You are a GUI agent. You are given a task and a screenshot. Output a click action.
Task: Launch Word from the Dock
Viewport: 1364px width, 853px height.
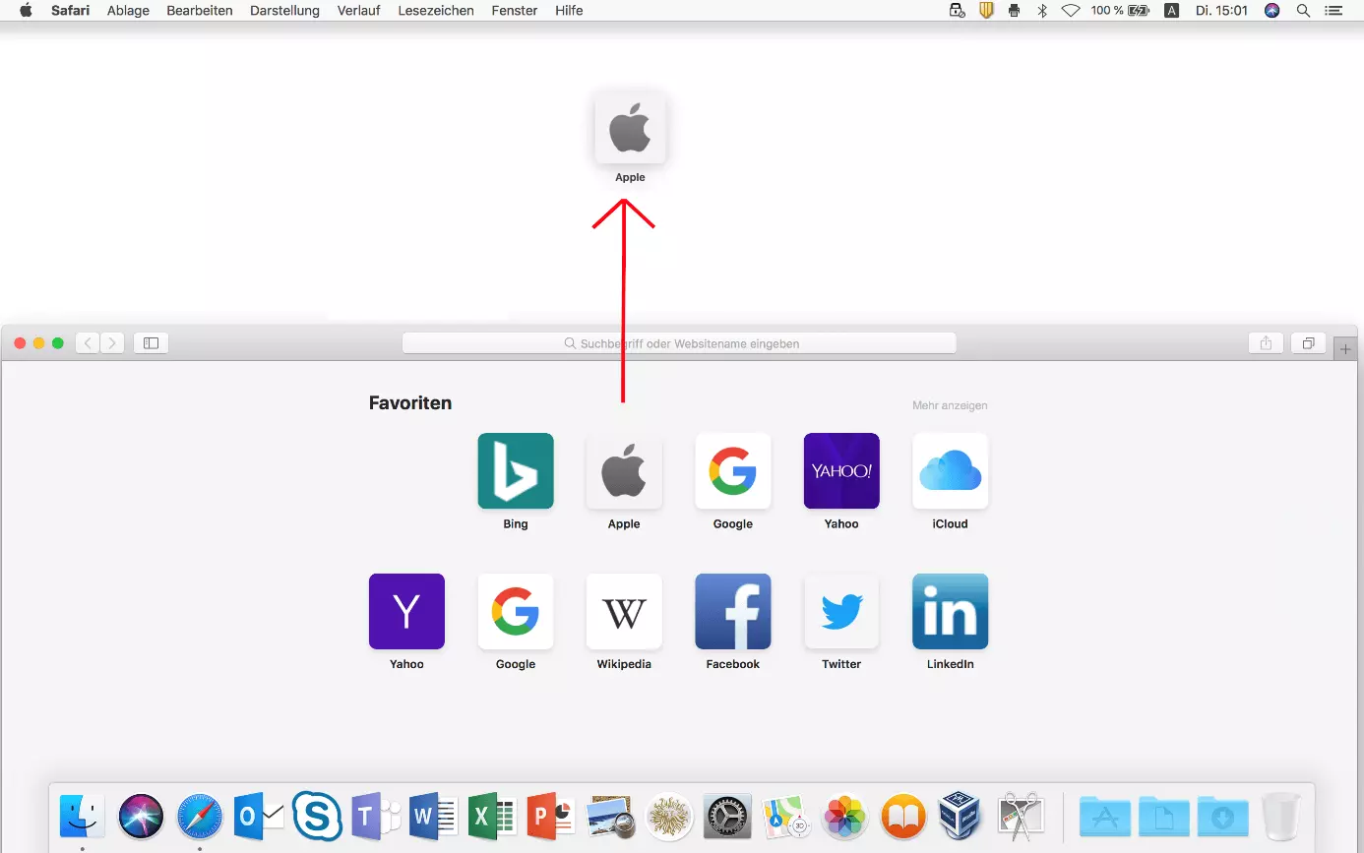point(434,817)
